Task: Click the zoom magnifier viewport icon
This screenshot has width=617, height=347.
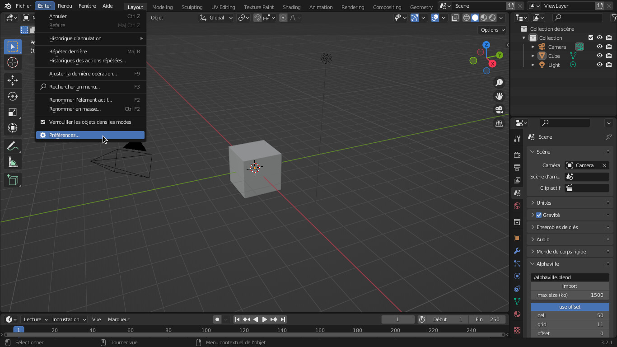Action: (499, 83)
